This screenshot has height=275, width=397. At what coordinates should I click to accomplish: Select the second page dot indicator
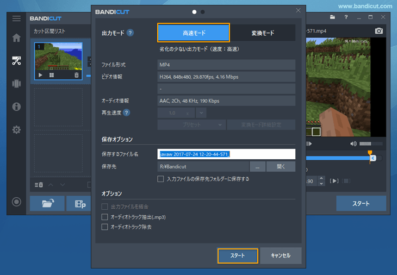point(202,12)
